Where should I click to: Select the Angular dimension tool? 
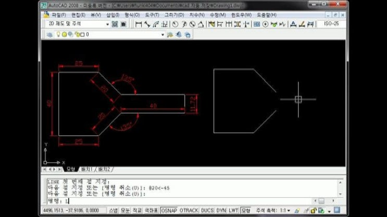pos(201,24)
